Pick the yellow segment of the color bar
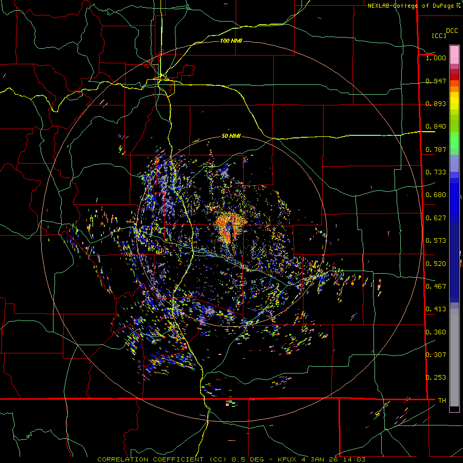 point(454,101)
